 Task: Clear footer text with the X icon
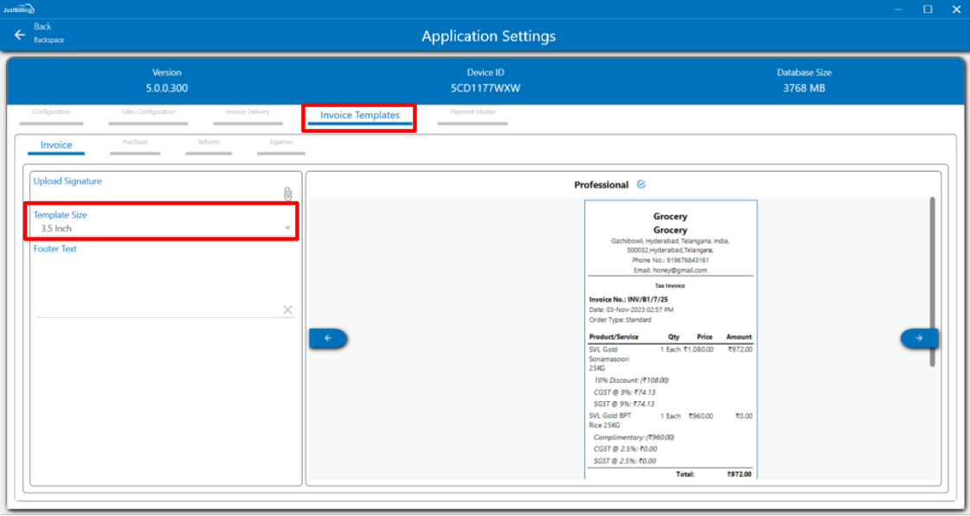[287, 310]
